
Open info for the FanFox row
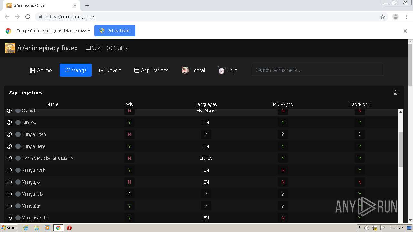pyautogui.click(x=9, y=122)
